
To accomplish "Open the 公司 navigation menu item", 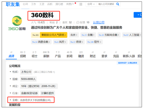I will point(25,4).
